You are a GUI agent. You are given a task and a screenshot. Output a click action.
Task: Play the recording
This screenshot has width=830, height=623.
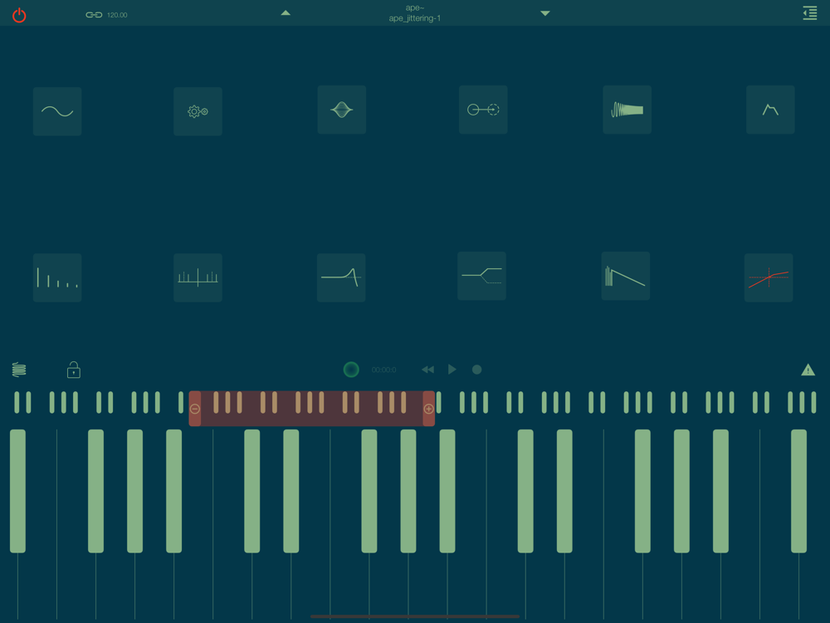coord(452,370)
